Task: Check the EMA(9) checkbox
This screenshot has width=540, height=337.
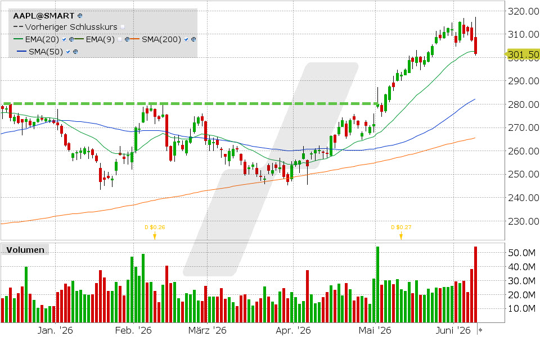Action: [119, 39]
